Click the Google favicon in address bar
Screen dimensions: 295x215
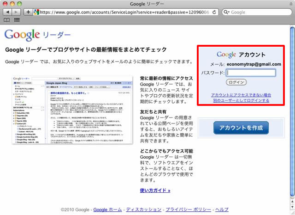pyautogui.click(x=36, y=12)
